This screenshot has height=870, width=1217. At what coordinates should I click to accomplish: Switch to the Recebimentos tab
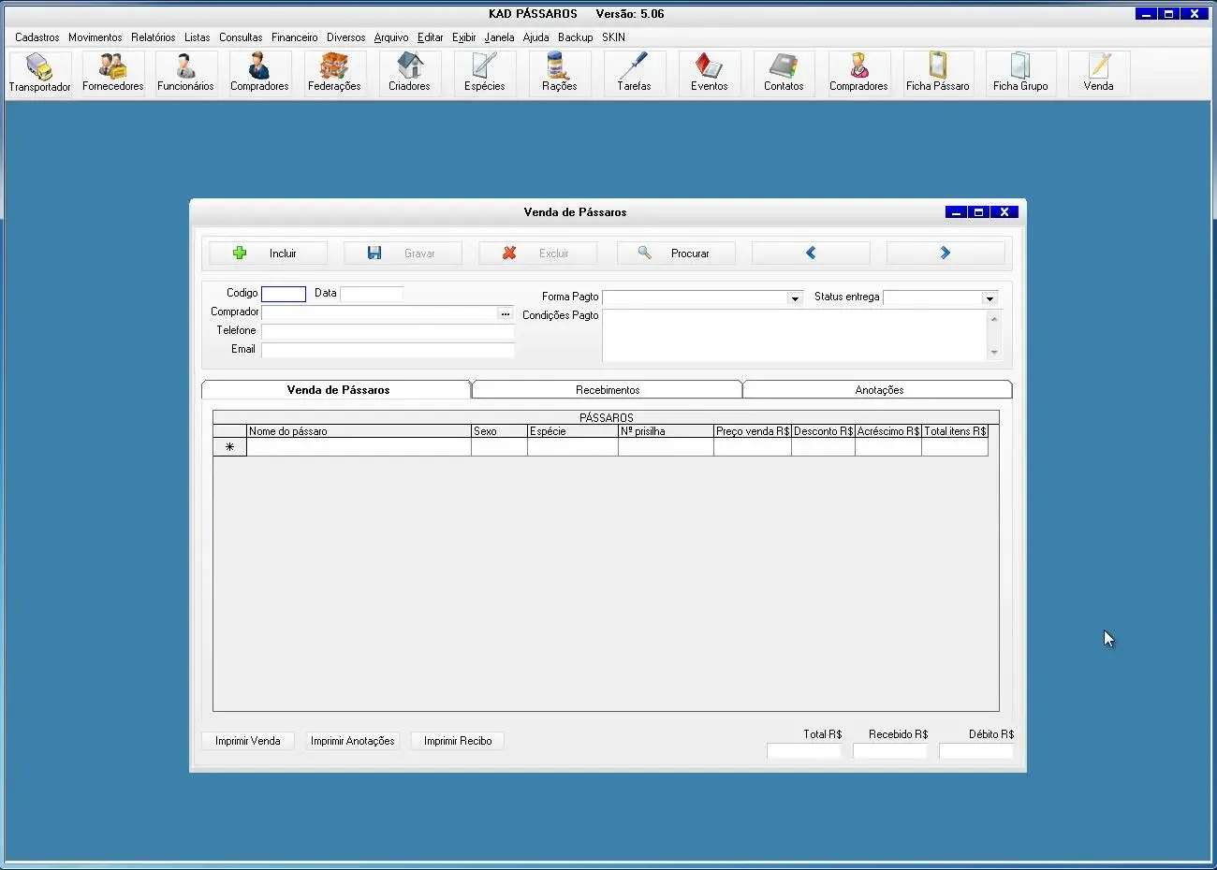click(x=608, y=390)
